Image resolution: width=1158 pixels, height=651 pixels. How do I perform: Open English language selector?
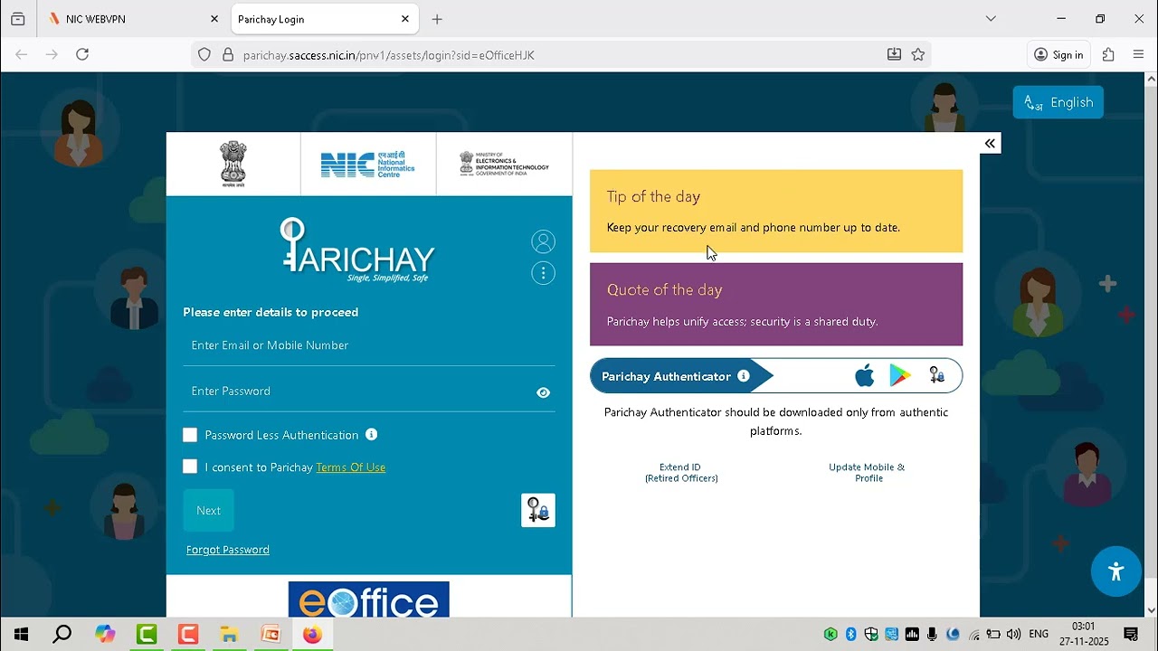pos(1058,102)
